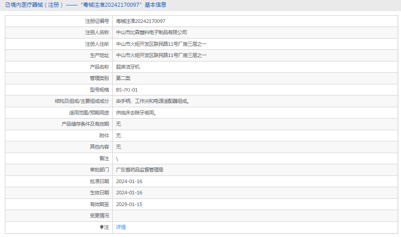Click the 适用范围/预期用途 label
Screen dimensions: 401x237
(89, 113)
